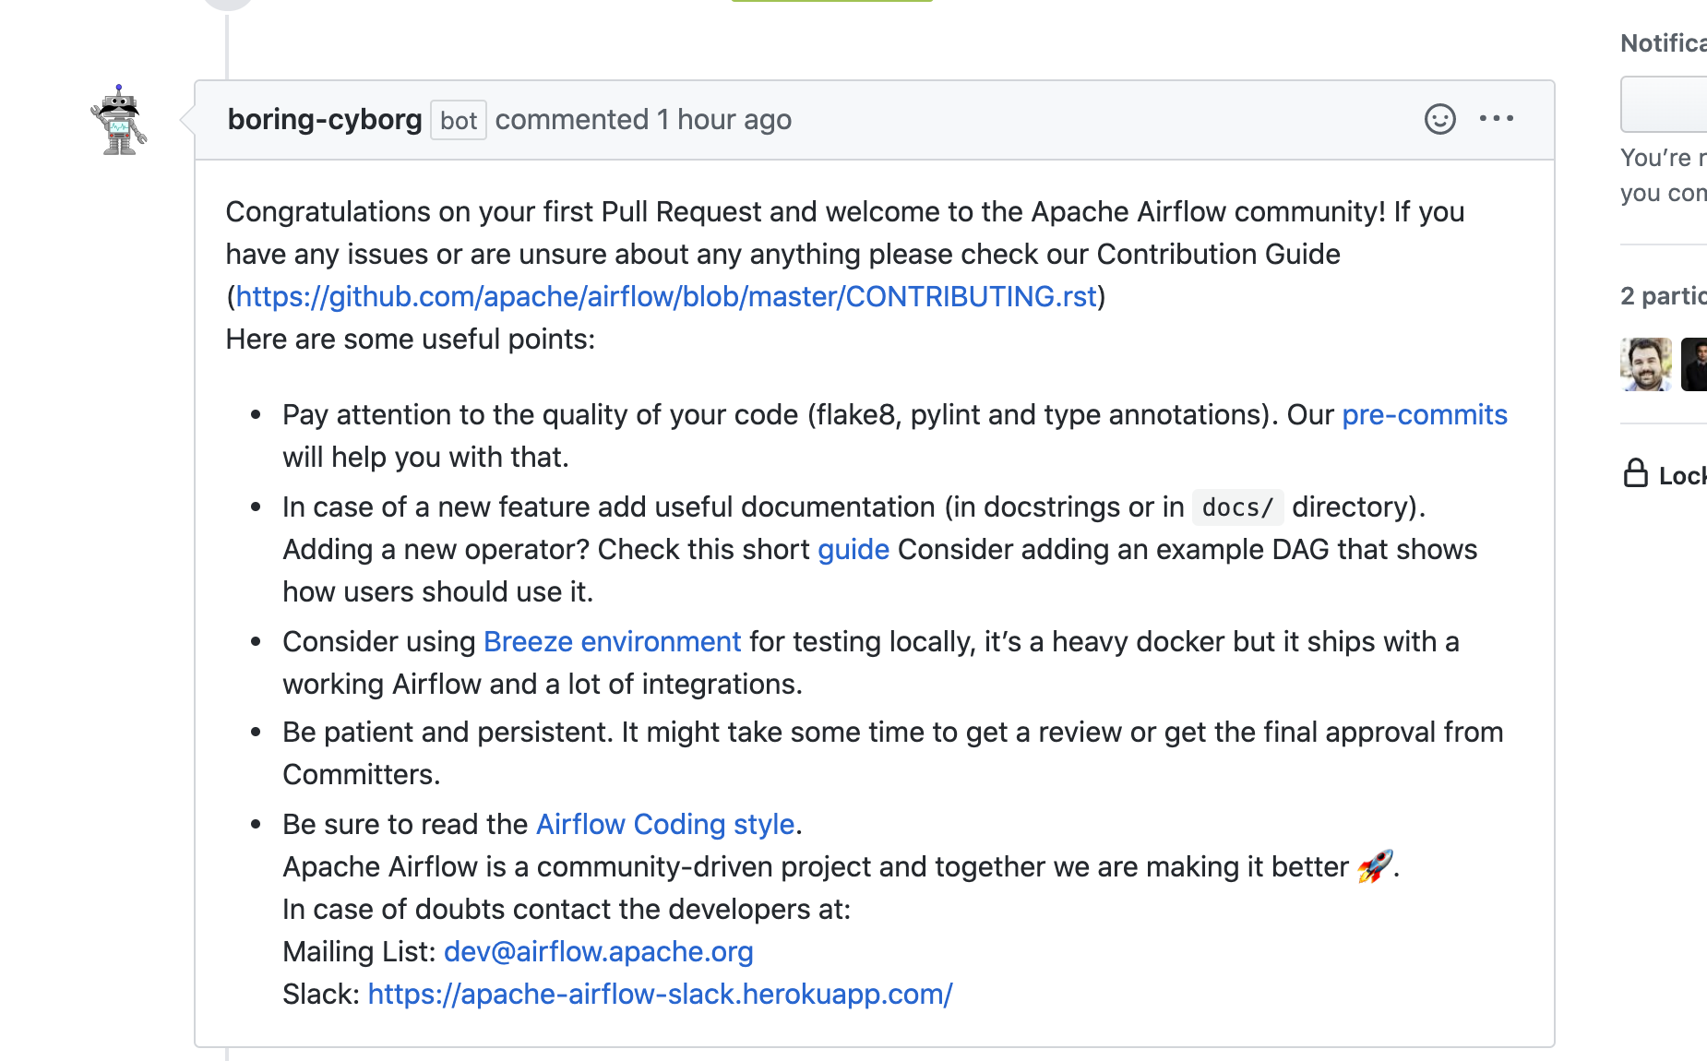Open the new operator guide link

(853, 549)
